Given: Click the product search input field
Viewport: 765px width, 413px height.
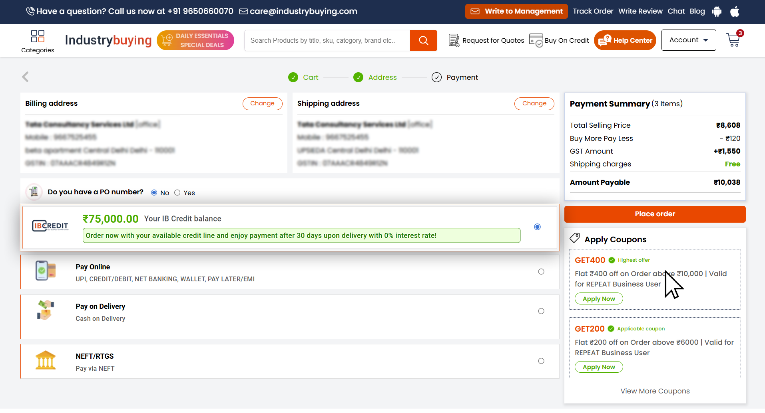Looking at the screenshot, I should click(x=327, y=40).
